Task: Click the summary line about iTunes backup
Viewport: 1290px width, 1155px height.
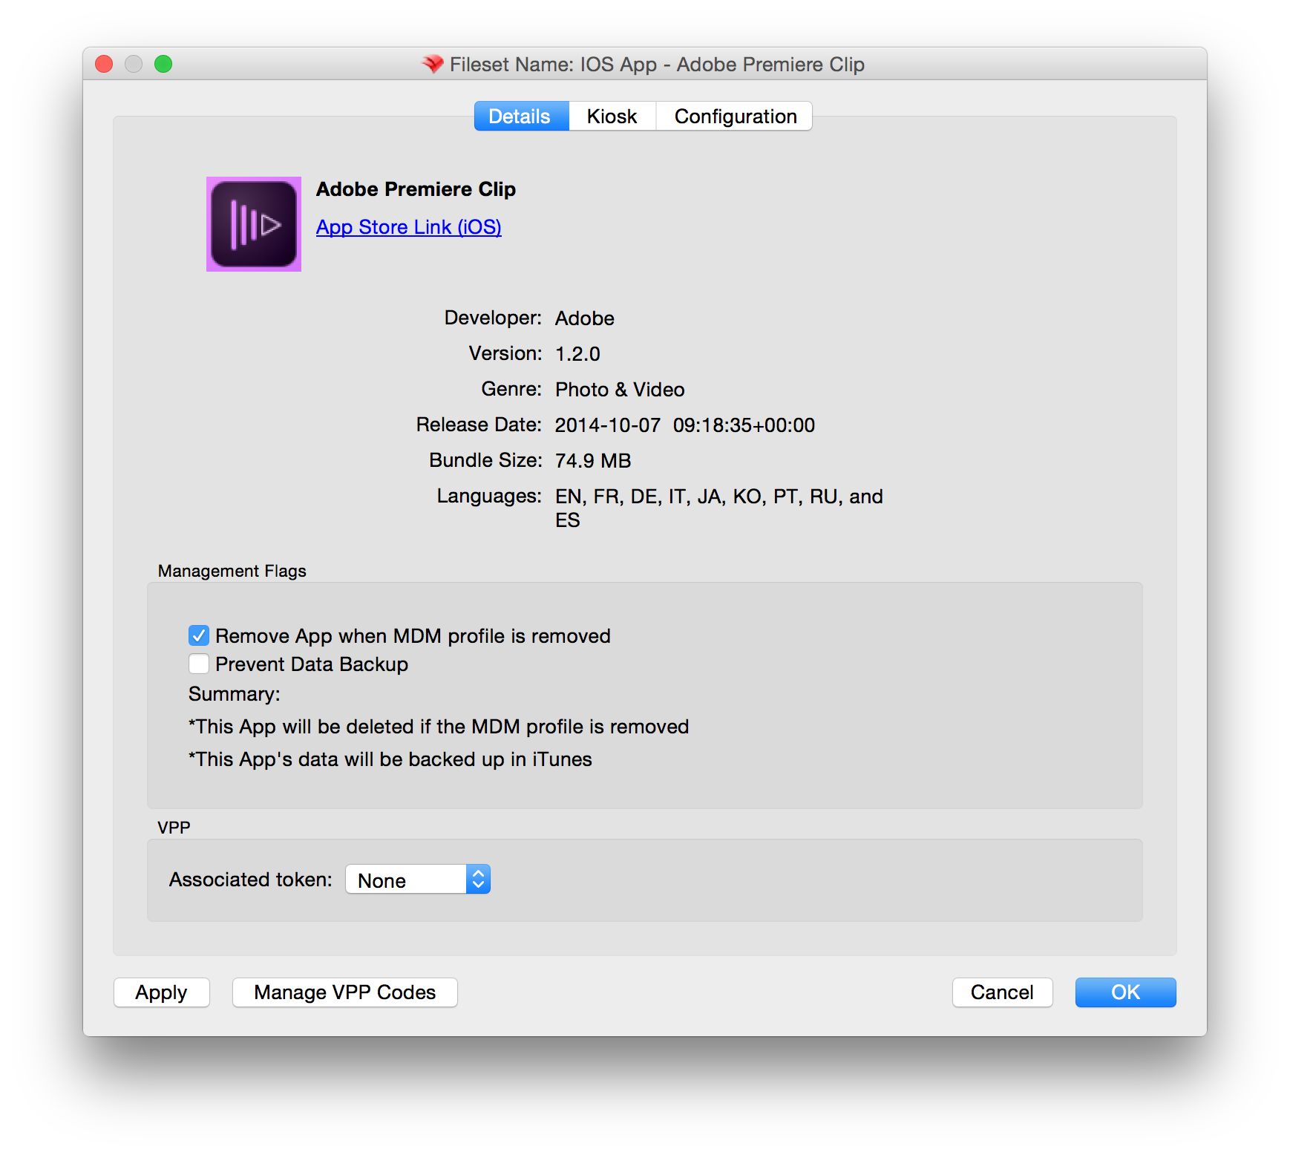Action: pos(390,759)
